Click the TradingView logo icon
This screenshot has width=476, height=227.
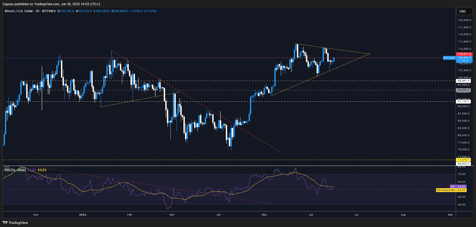[x=5, y=223]
